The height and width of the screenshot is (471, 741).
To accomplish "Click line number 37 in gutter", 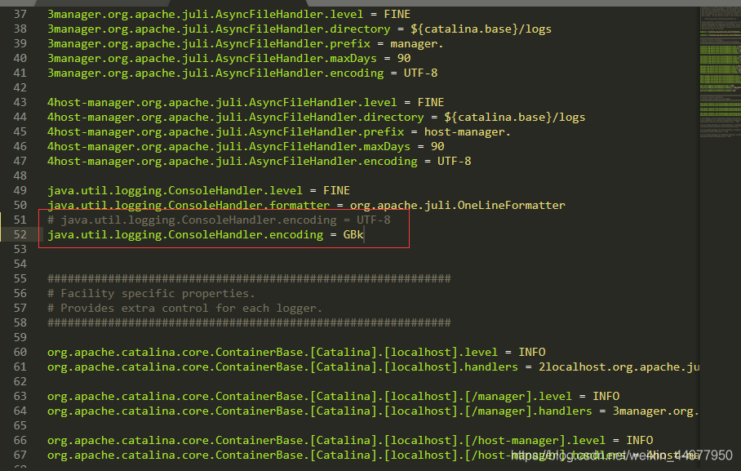I will [20, 15].
